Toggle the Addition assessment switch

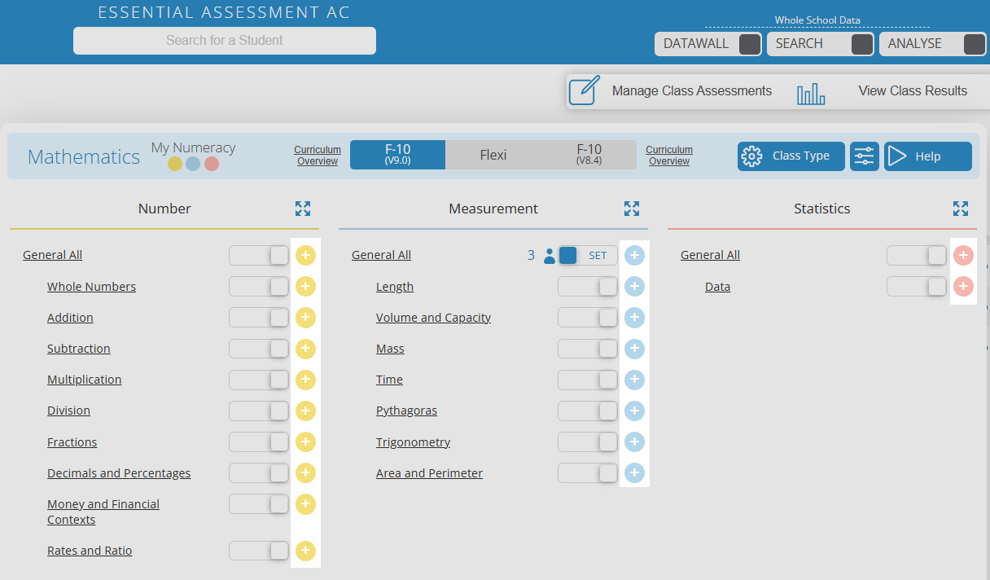(259, 317)
